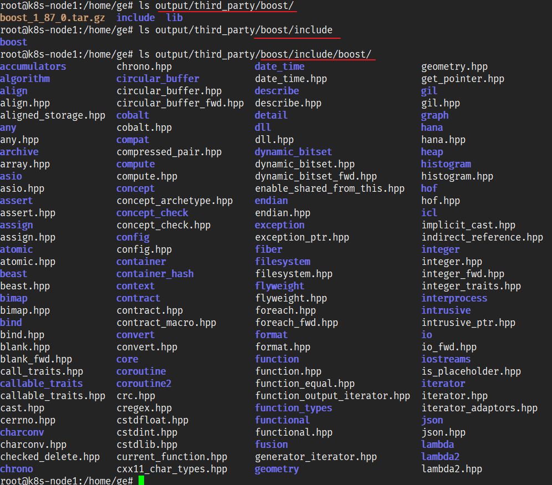The image size is (552, 485).
Task: Click the 'filesystem' directory entry
Action: pyautogui.click(x=283, y=262)
